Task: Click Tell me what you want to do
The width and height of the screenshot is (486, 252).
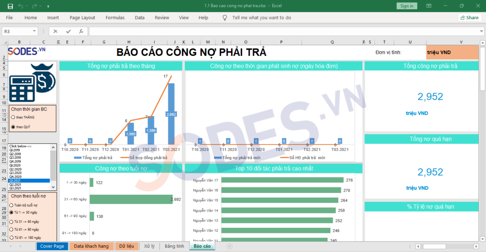Action: tap(262, 18)
